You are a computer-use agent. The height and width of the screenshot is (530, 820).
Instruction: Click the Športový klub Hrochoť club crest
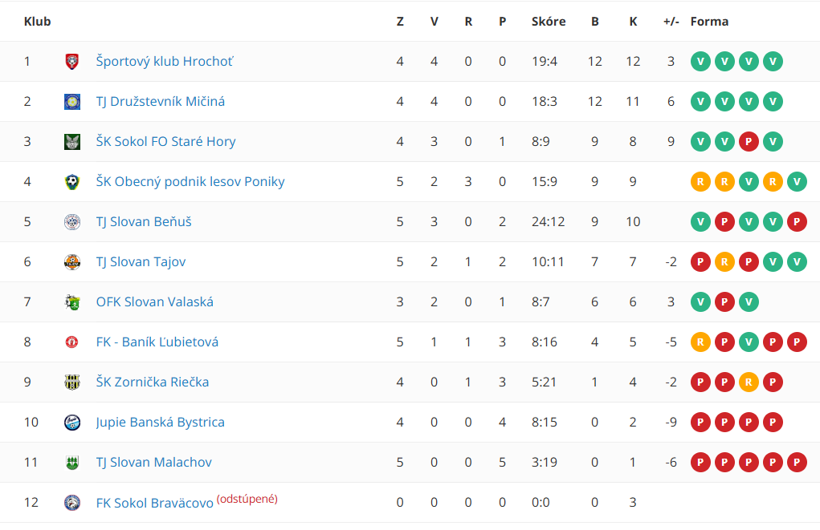pyautogui.click(x=72, y=62)
